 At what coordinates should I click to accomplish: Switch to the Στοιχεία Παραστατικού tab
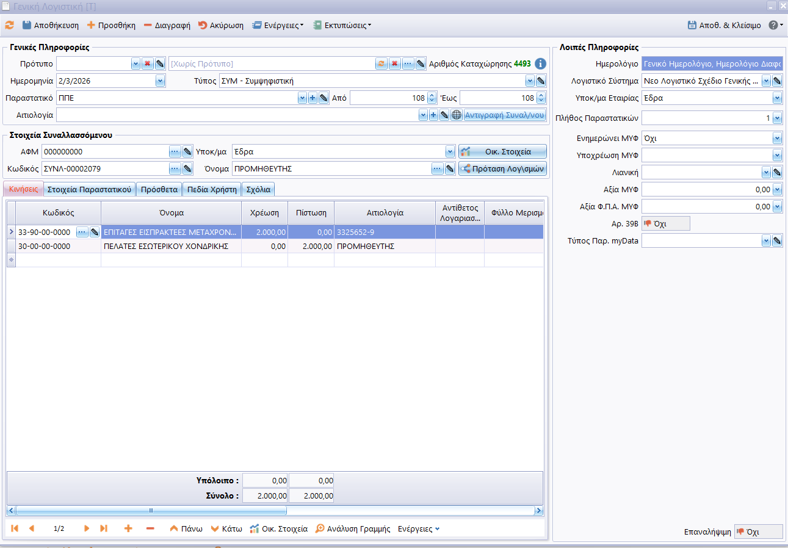click(x=89, y=189)
